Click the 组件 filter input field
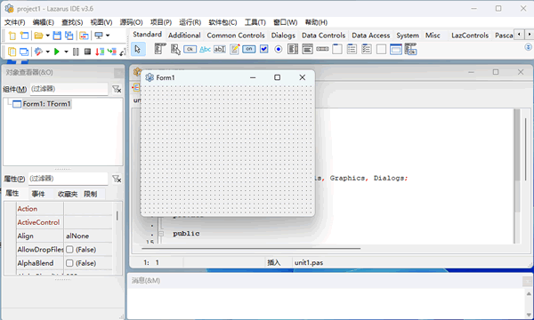 [69, 89]
